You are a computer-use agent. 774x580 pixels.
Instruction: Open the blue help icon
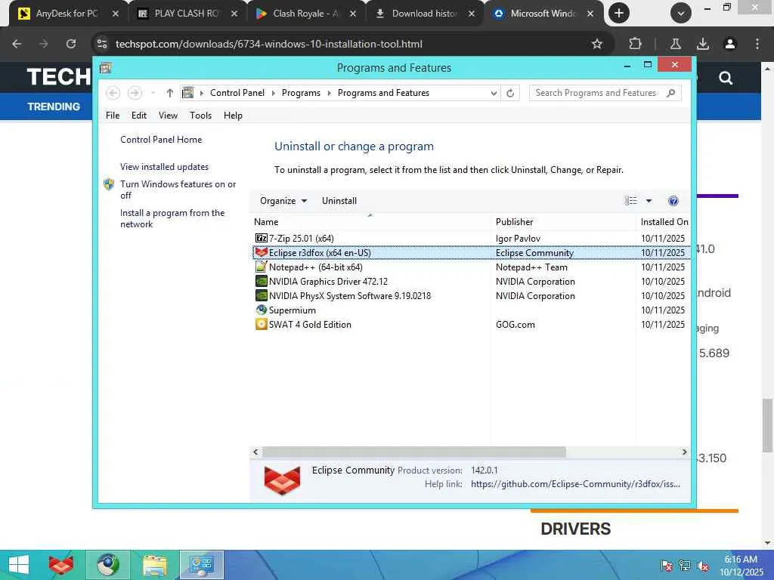click(x=673, y=201)
